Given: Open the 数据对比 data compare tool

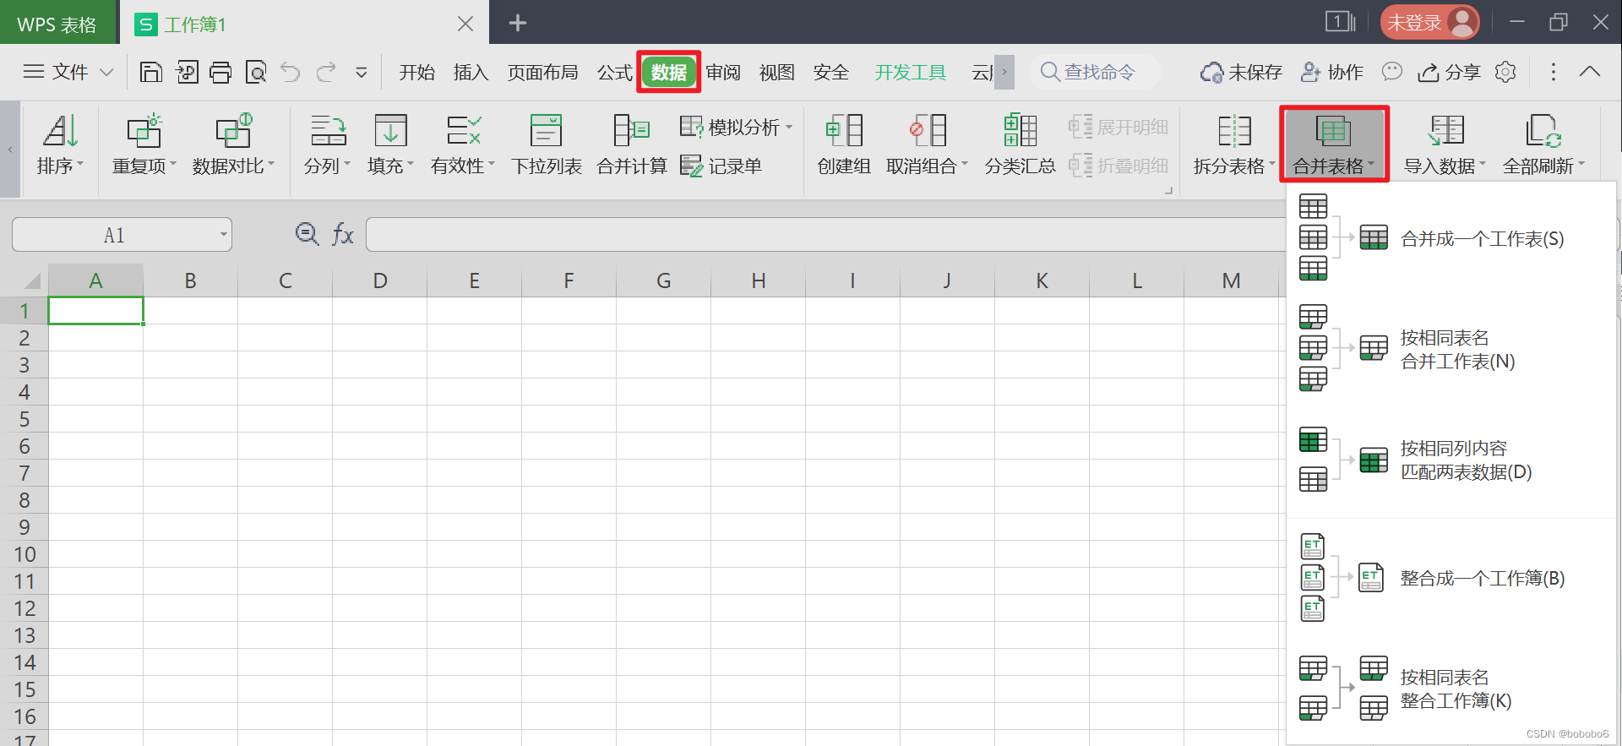Looking at the screenshot, I should 234,145.
